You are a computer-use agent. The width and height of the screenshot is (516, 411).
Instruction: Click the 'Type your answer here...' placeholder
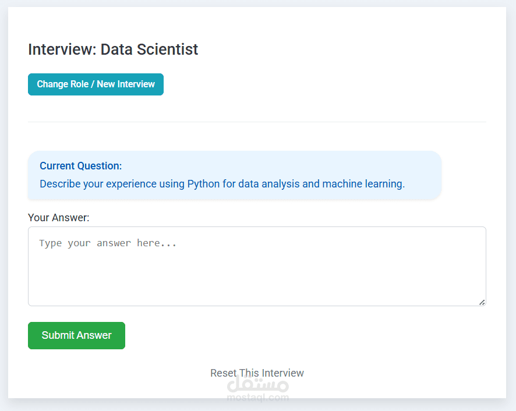108,243
